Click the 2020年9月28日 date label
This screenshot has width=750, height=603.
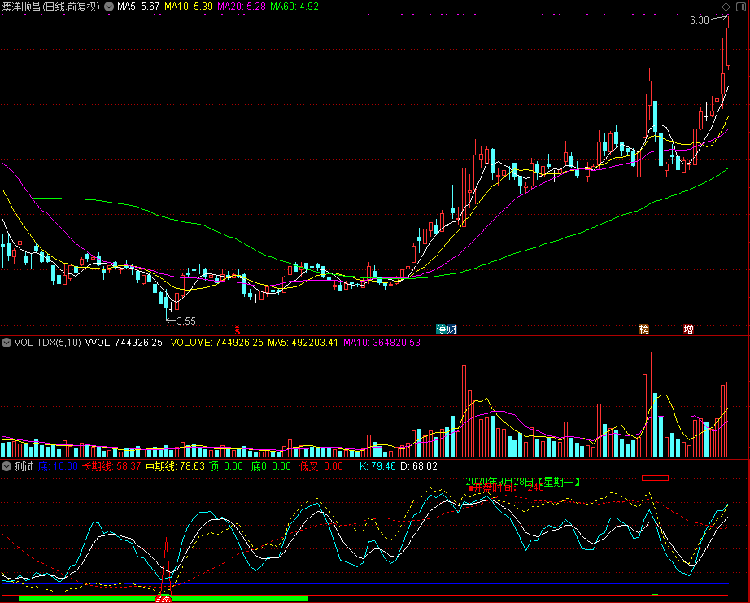tap(499, 482)
